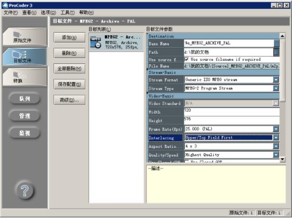This screenshot has height=218, width=292.
Task: Open the 文件(F) menu
Action: [x=10, y=12]
